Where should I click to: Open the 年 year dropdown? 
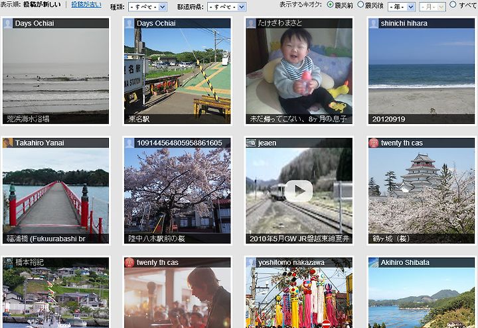(x=401, y=7)
